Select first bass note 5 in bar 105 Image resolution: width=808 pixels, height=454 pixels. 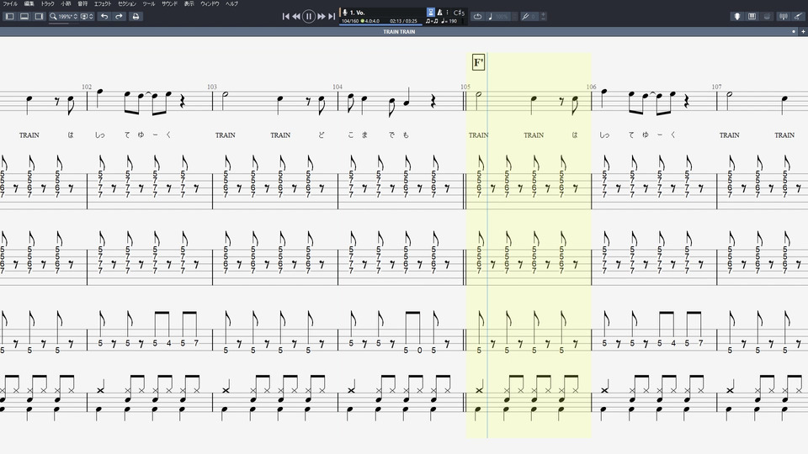479,350
